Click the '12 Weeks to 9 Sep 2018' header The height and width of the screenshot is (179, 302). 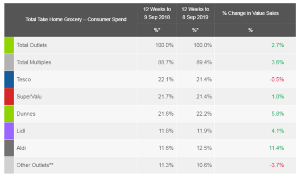(157, 13)
